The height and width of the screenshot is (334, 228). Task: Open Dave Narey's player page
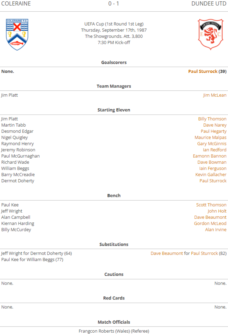[x=215, y=125]
